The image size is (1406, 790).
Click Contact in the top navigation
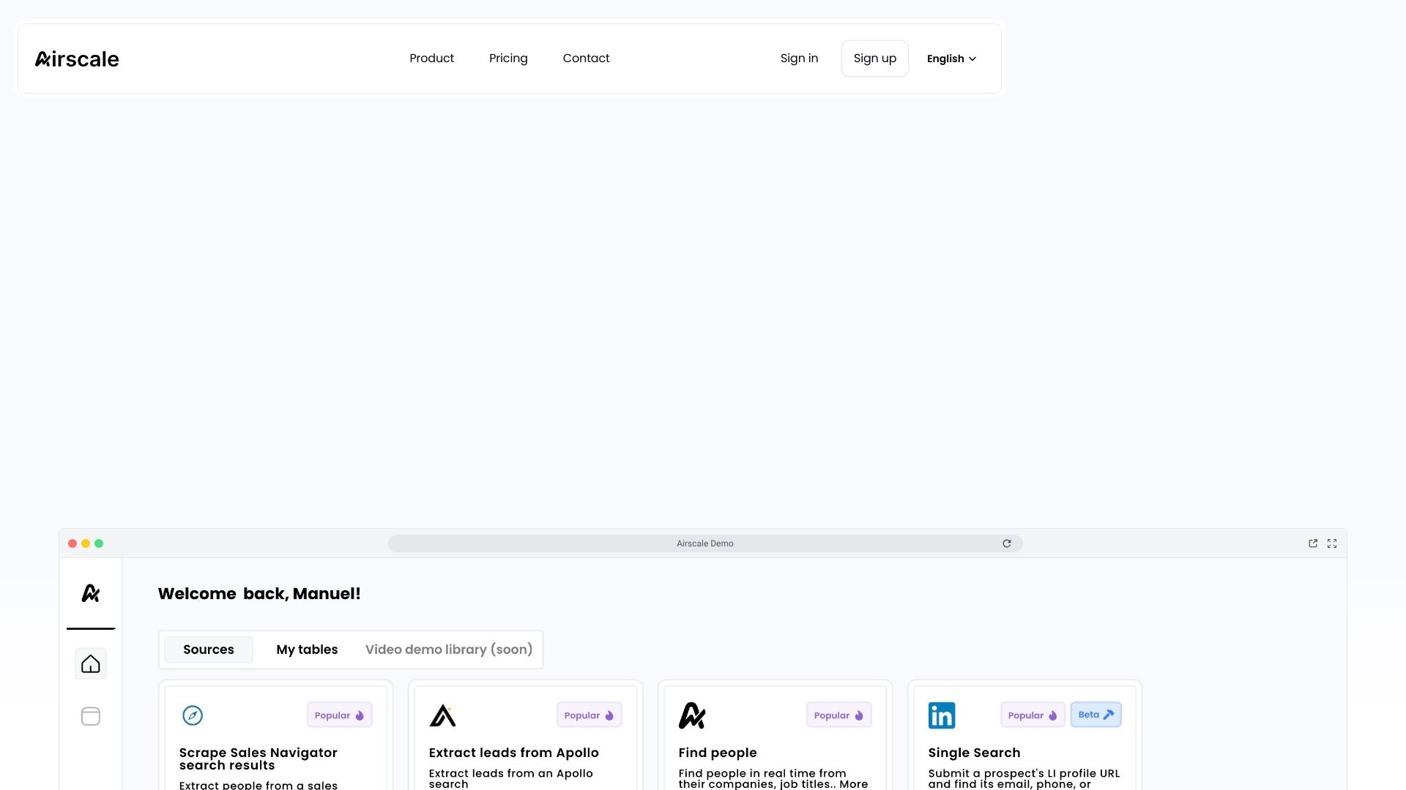pos(586,58)
